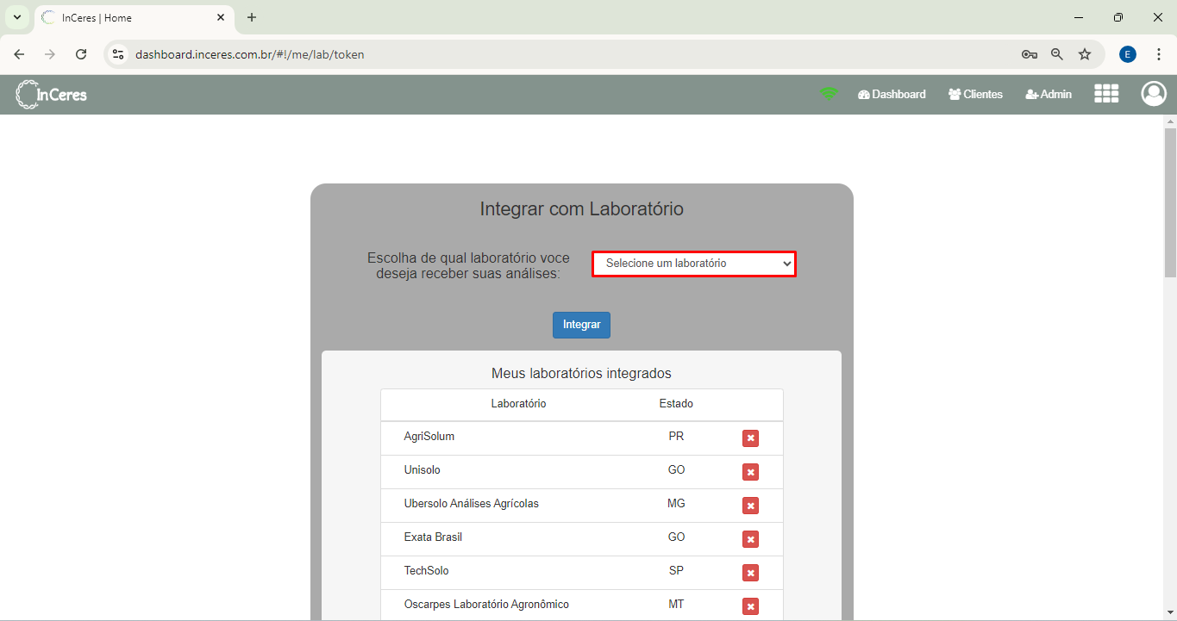The height and width of the screenshot is (621, 1177).
Task: Open 'Selecione um laboratório' dropdown
Action: coord(694,264)
